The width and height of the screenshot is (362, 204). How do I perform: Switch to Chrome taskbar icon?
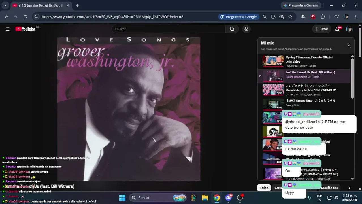[x=217, y=197]
